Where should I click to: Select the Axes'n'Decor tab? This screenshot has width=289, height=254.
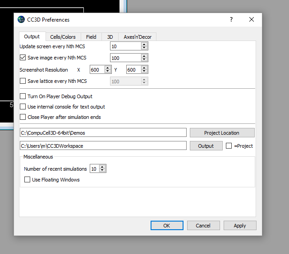[x=138, y=37]
